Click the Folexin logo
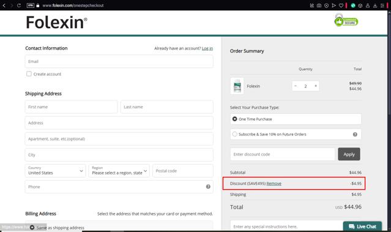The width and height of the screenshot is (391, 232). pyautogui.click(x=57, y=23)
